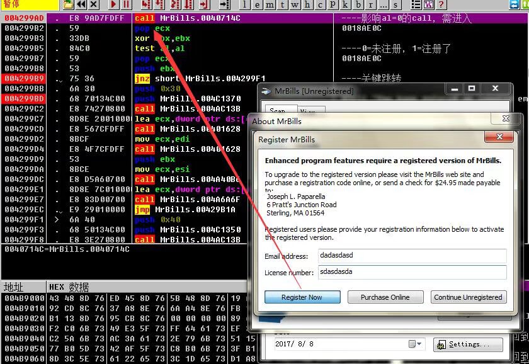
Task: Show Executable modules via the 'e' button
Action: (257, 4)
